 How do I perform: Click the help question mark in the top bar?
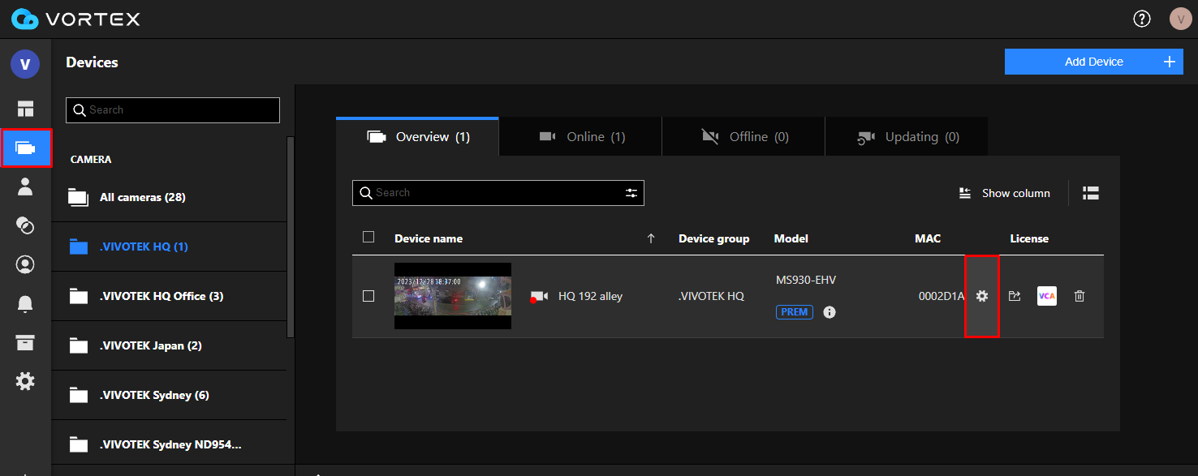coord(1141,18)
